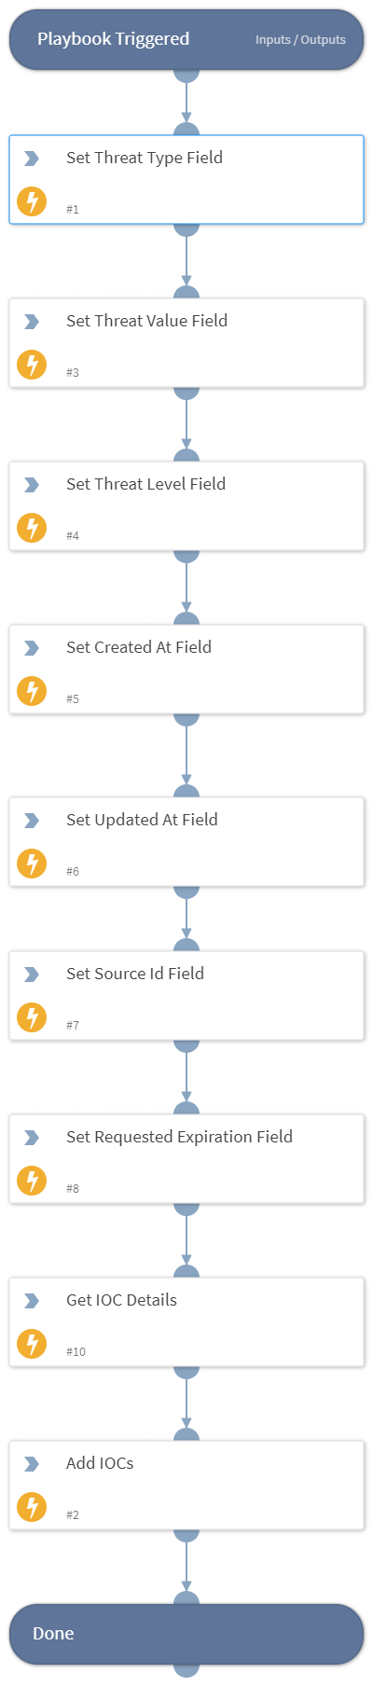Screen dimensions: 373x1687
Task: Click the chevron arrow beside Set Threat Type Field
Action: [32, 159]
